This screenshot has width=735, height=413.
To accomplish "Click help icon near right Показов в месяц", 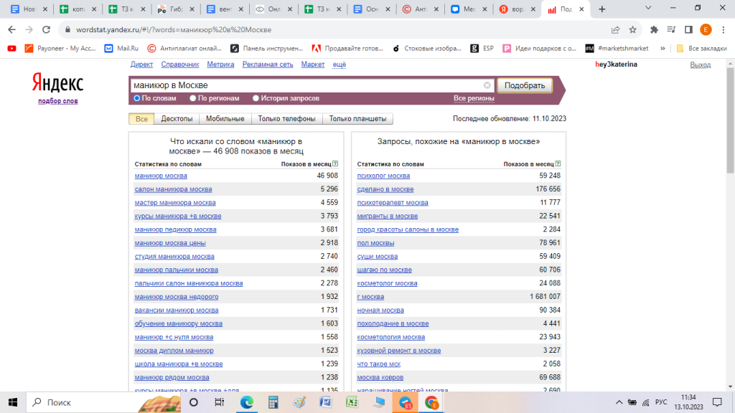I will click(x=558, y=164).
